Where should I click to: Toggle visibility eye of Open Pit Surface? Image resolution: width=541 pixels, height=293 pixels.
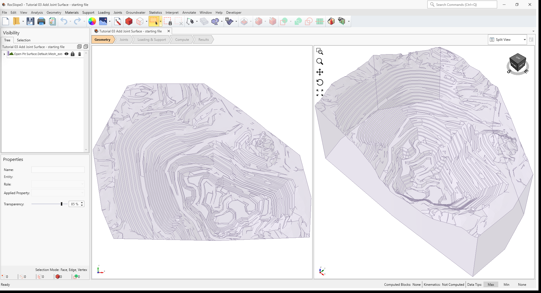click(x=66, y=54)
